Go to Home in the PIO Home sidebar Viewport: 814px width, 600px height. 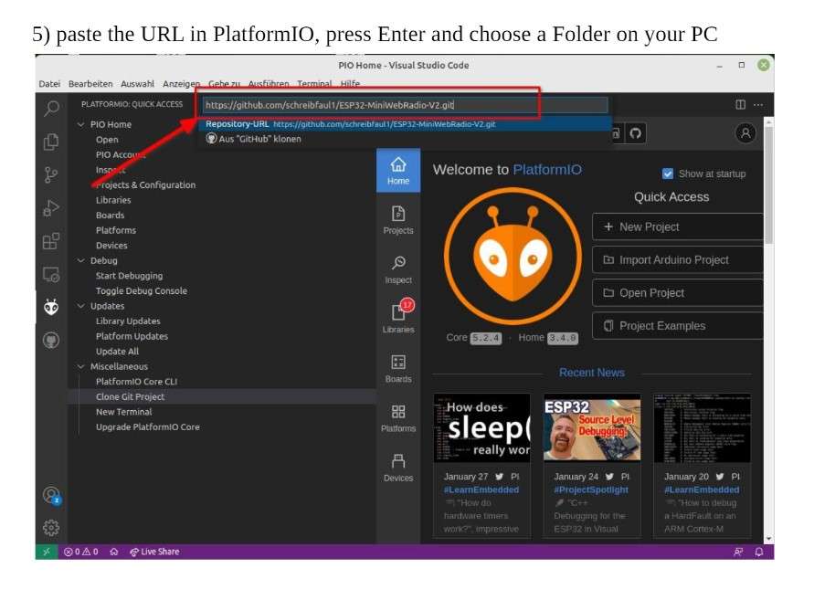(x=398, y=171)
